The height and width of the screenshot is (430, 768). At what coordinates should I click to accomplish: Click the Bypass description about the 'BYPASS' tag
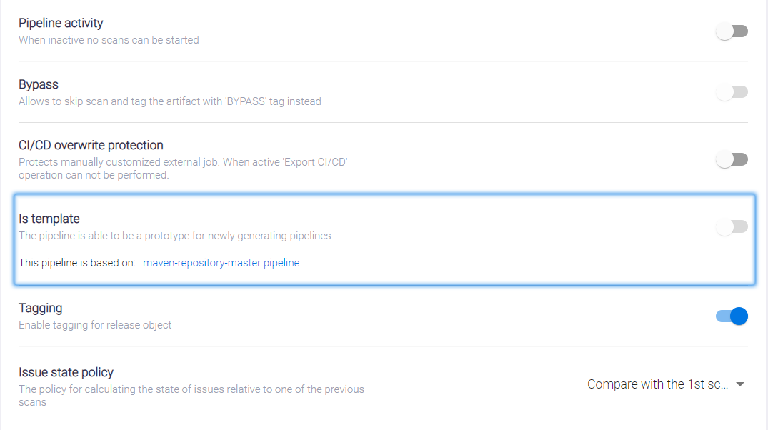coord(170,101)
